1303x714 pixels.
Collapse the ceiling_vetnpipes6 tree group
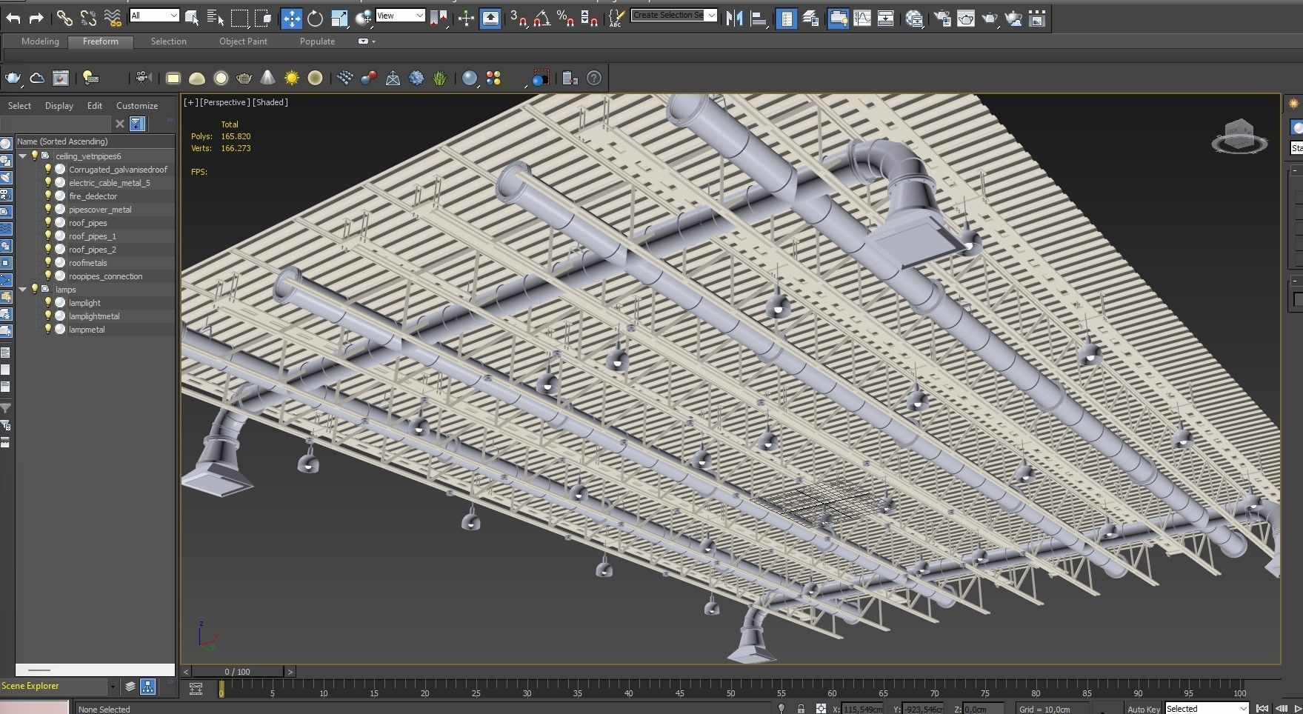pyautogui.click(x=23, y=156)
